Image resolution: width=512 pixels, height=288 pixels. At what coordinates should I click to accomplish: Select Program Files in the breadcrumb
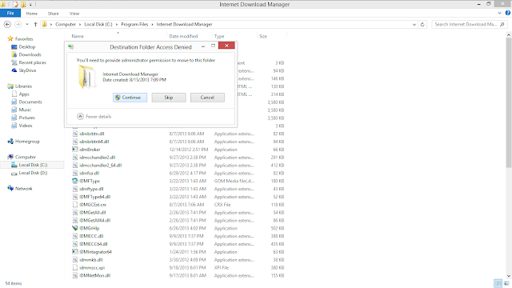point(134,24)
